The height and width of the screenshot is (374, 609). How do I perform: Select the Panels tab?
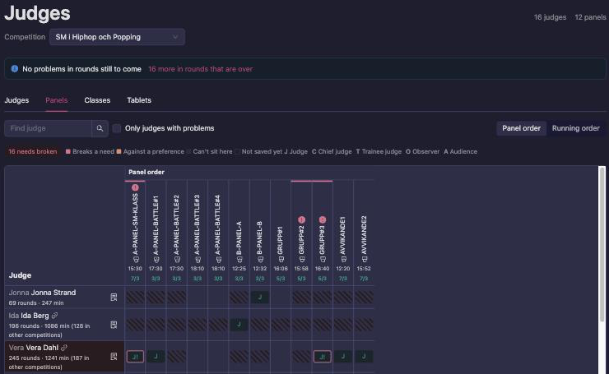(x=56, y=100)
